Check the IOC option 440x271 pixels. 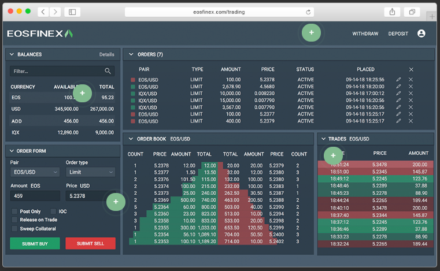pos(53,211)
